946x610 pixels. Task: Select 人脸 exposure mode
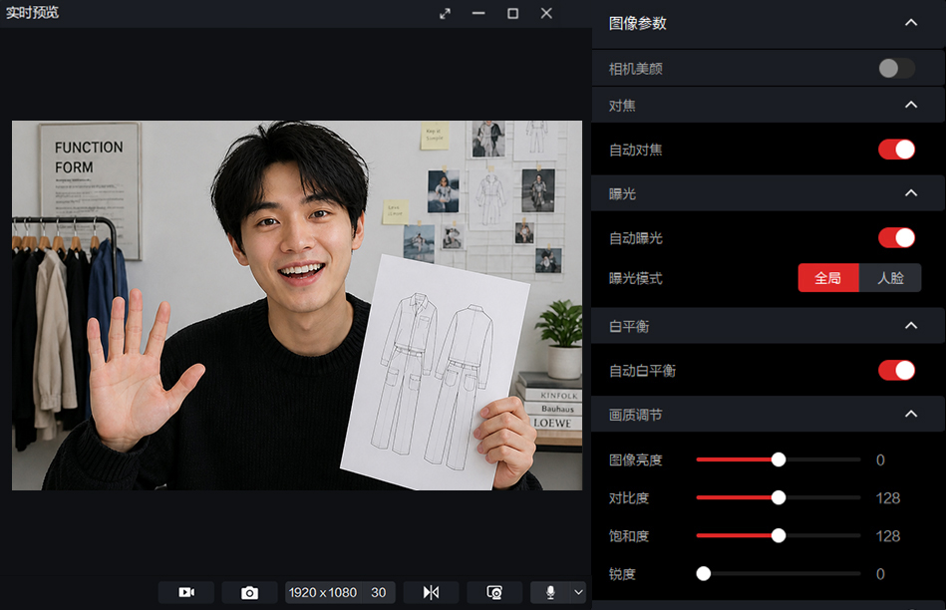coord(890,278)
